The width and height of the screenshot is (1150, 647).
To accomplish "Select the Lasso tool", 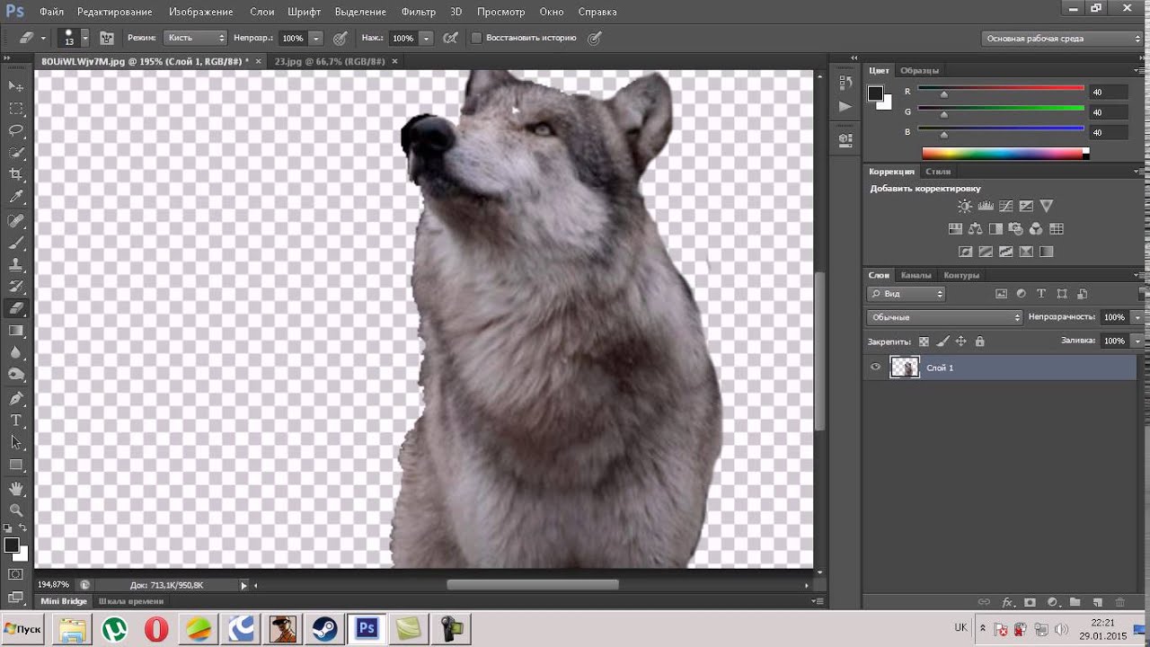I will pyautogui.click(x=16, y=130).
